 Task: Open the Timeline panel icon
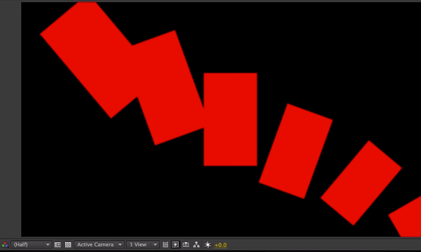coord(186,245)
